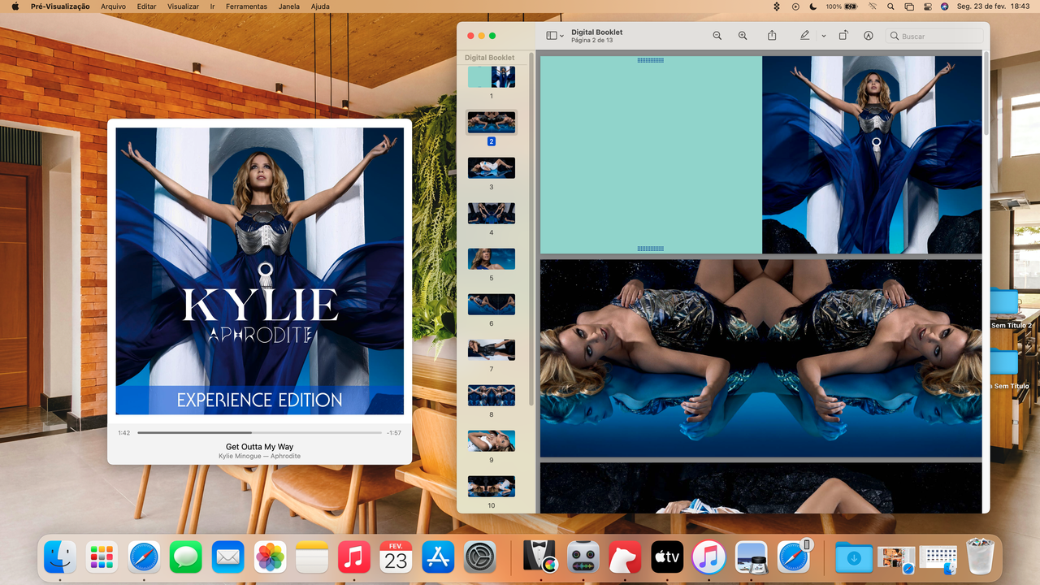
Task: Select page 7 thumbnail in sidebar
Action: pos(492,350)
